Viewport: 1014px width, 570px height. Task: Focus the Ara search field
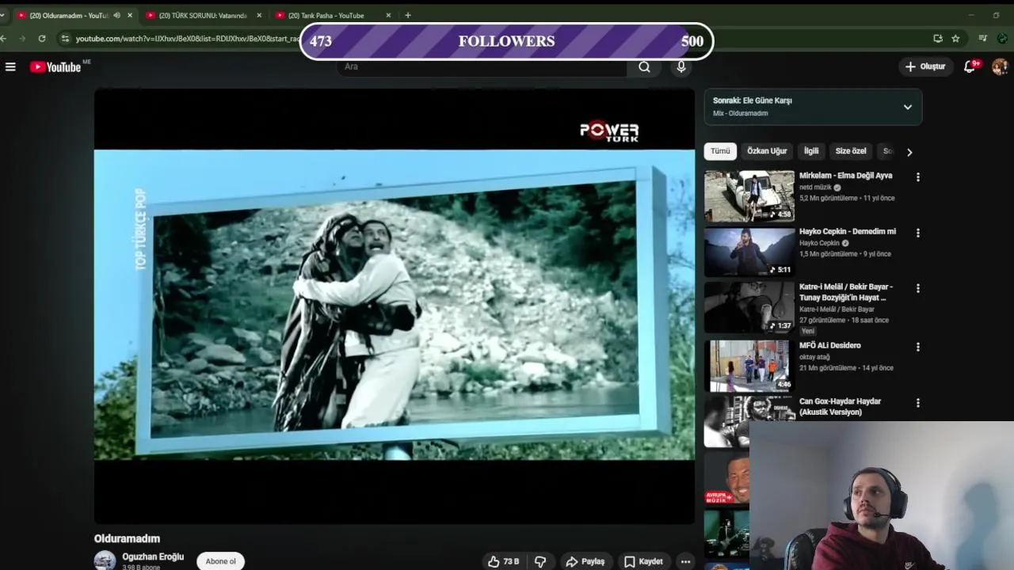click(x=482, y=66)
